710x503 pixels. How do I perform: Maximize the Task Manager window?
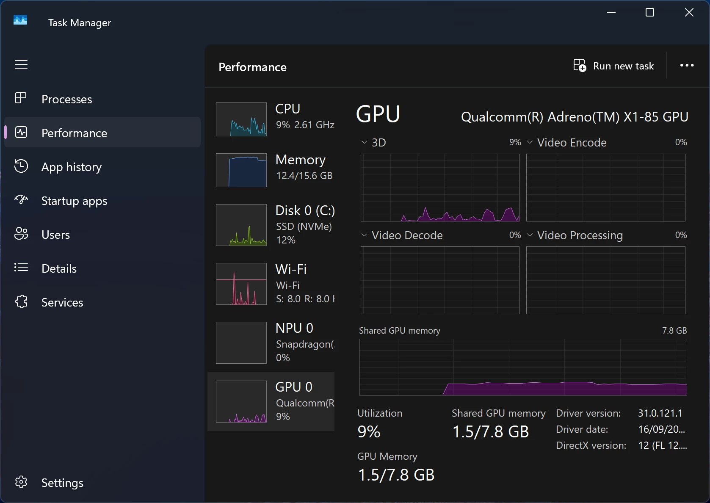(x=650, y=13)
